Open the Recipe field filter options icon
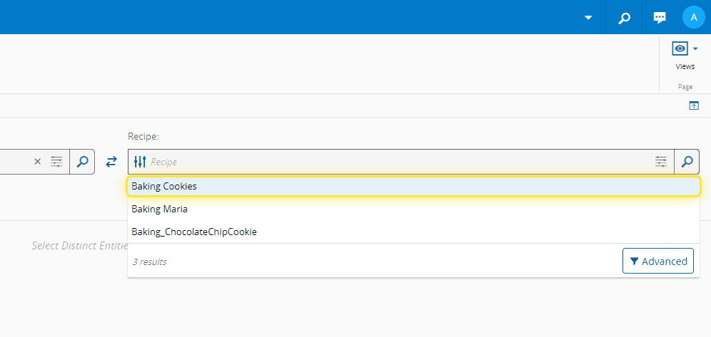This screenshot has width=711, height=337. (x=661, y=162)
